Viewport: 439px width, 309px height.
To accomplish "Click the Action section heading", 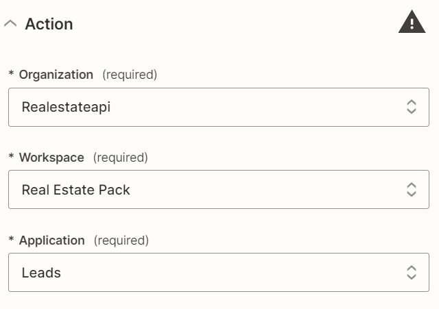I will pos(49,24).
